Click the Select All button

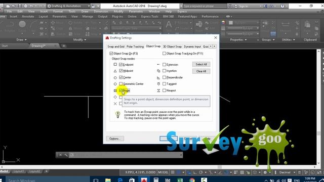(x=201, y=64)
